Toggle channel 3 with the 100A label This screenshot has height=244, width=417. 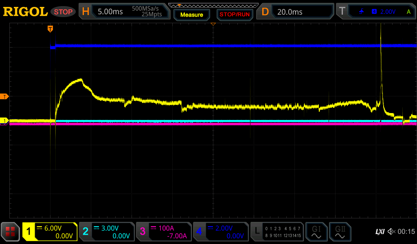pyautogui.click(x=164, y=232)
